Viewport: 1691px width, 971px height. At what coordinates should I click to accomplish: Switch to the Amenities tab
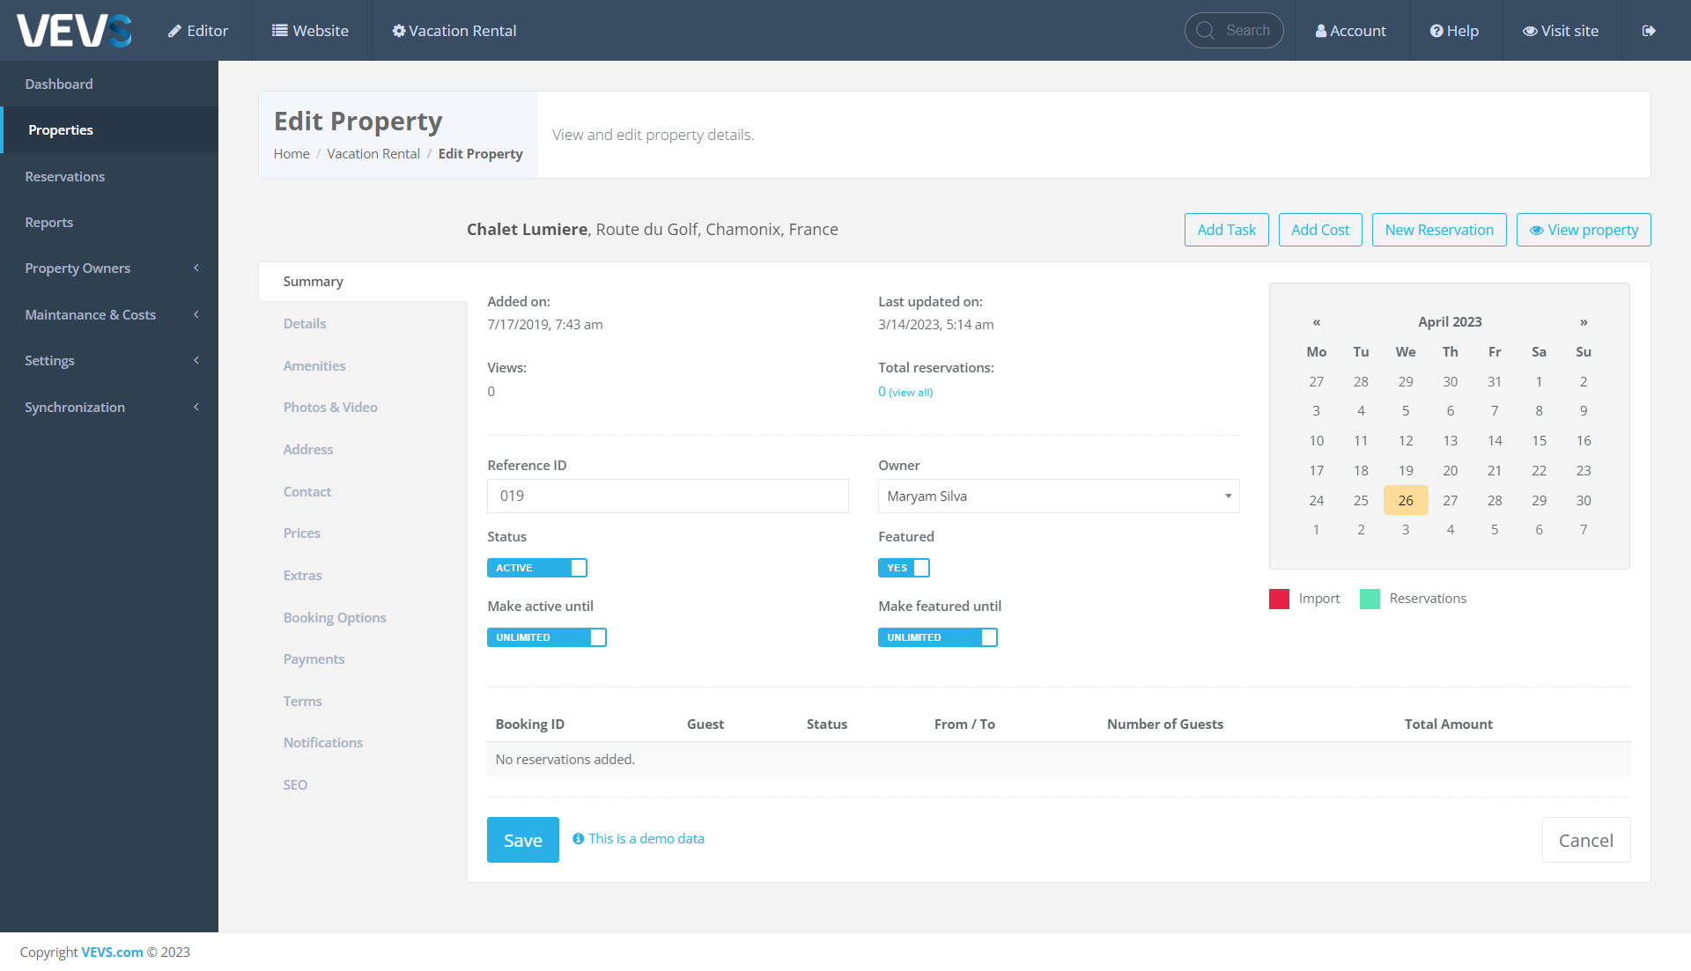(x=314, y=366)
